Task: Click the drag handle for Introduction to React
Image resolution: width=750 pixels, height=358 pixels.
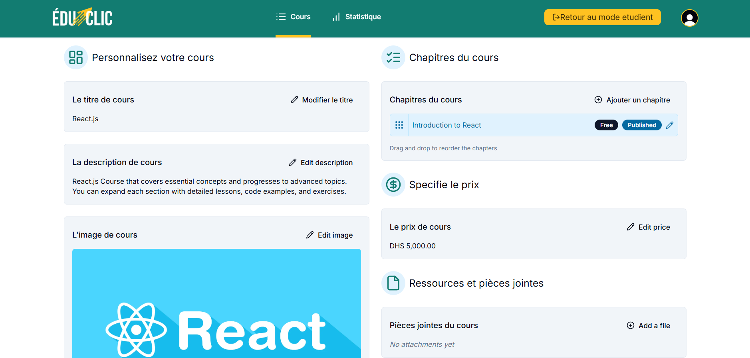Action: coord(399,125)
